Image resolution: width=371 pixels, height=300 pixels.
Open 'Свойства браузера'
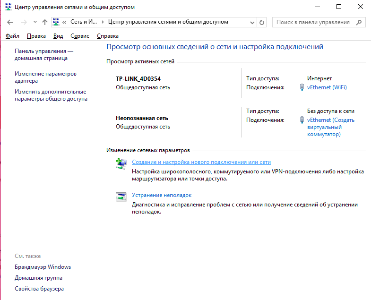(x=39, y=289)
